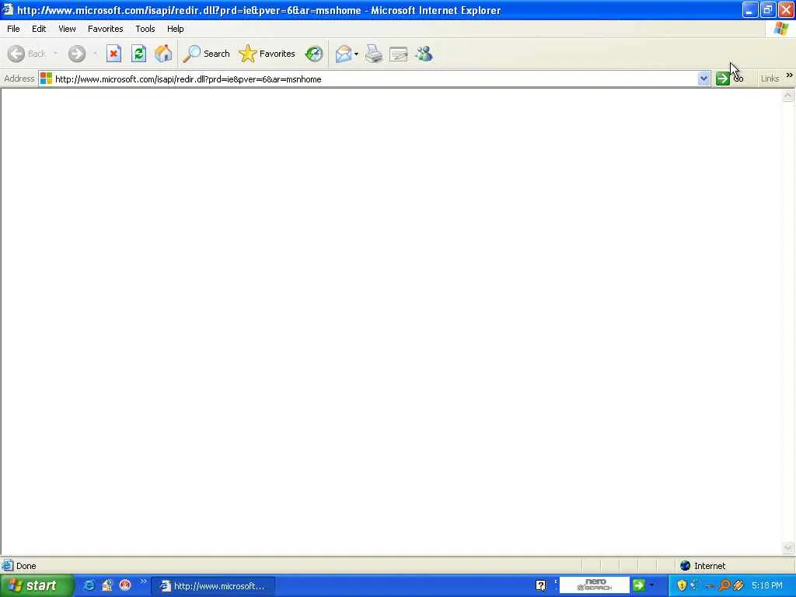Open the History toolbar icon
The height and width of the screenshot is (597, 796).
click(x=314, y=54)
